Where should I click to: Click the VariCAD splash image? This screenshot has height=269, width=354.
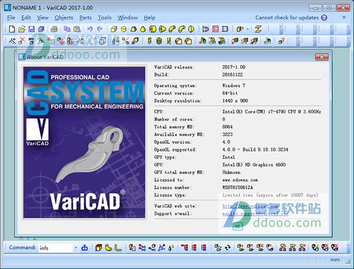(x=84, y=142)
